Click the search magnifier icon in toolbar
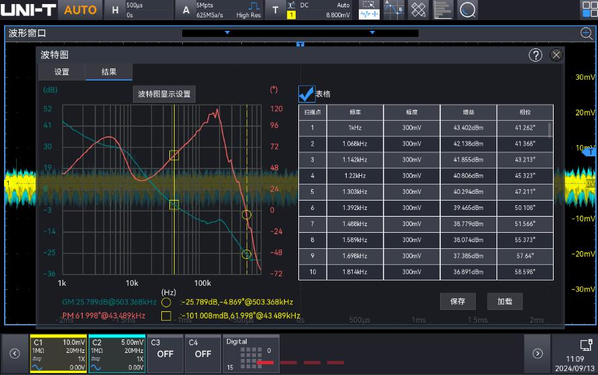This screenshot has height=375, width=598. (x=467, y=10)
